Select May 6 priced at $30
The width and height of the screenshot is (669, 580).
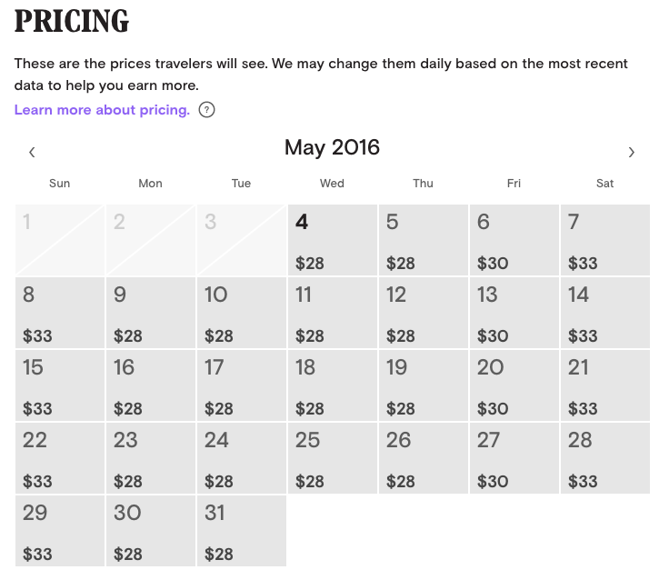[x=514, y=240]
